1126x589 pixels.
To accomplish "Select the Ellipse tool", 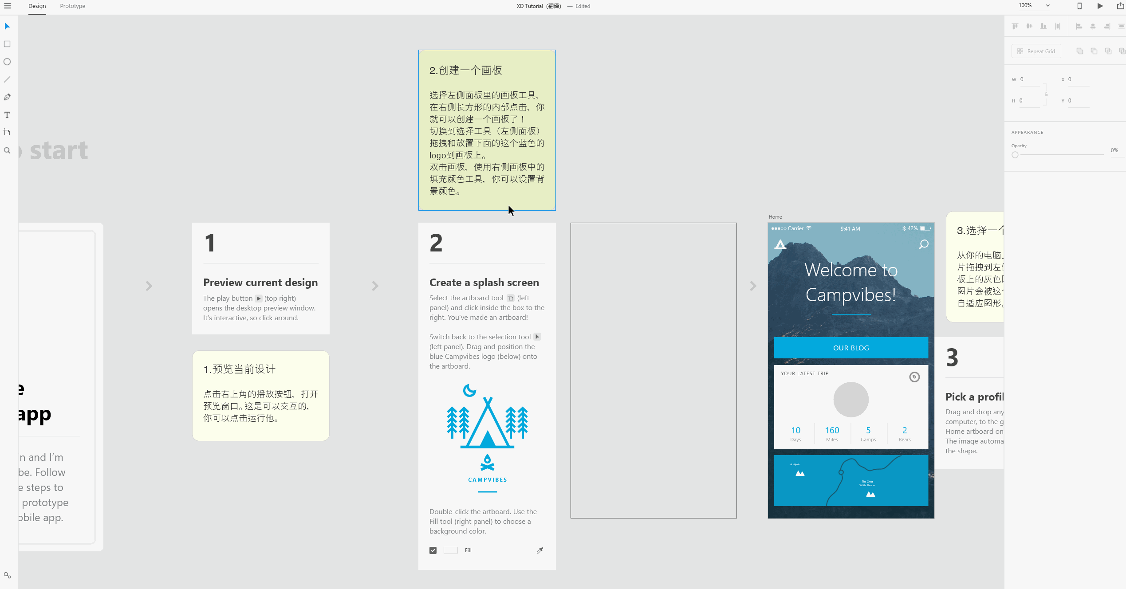I will (7, 62).
